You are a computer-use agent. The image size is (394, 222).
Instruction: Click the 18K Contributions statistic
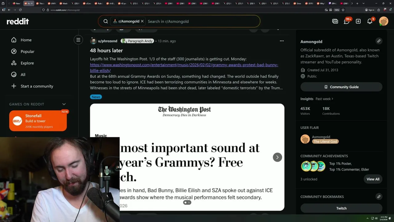coord(331,111)
